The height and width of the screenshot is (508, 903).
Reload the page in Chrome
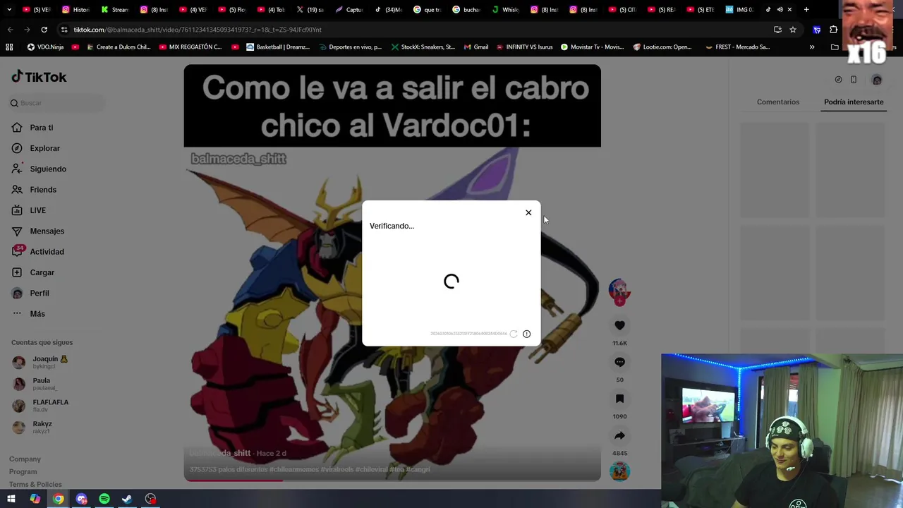[44, 30]
